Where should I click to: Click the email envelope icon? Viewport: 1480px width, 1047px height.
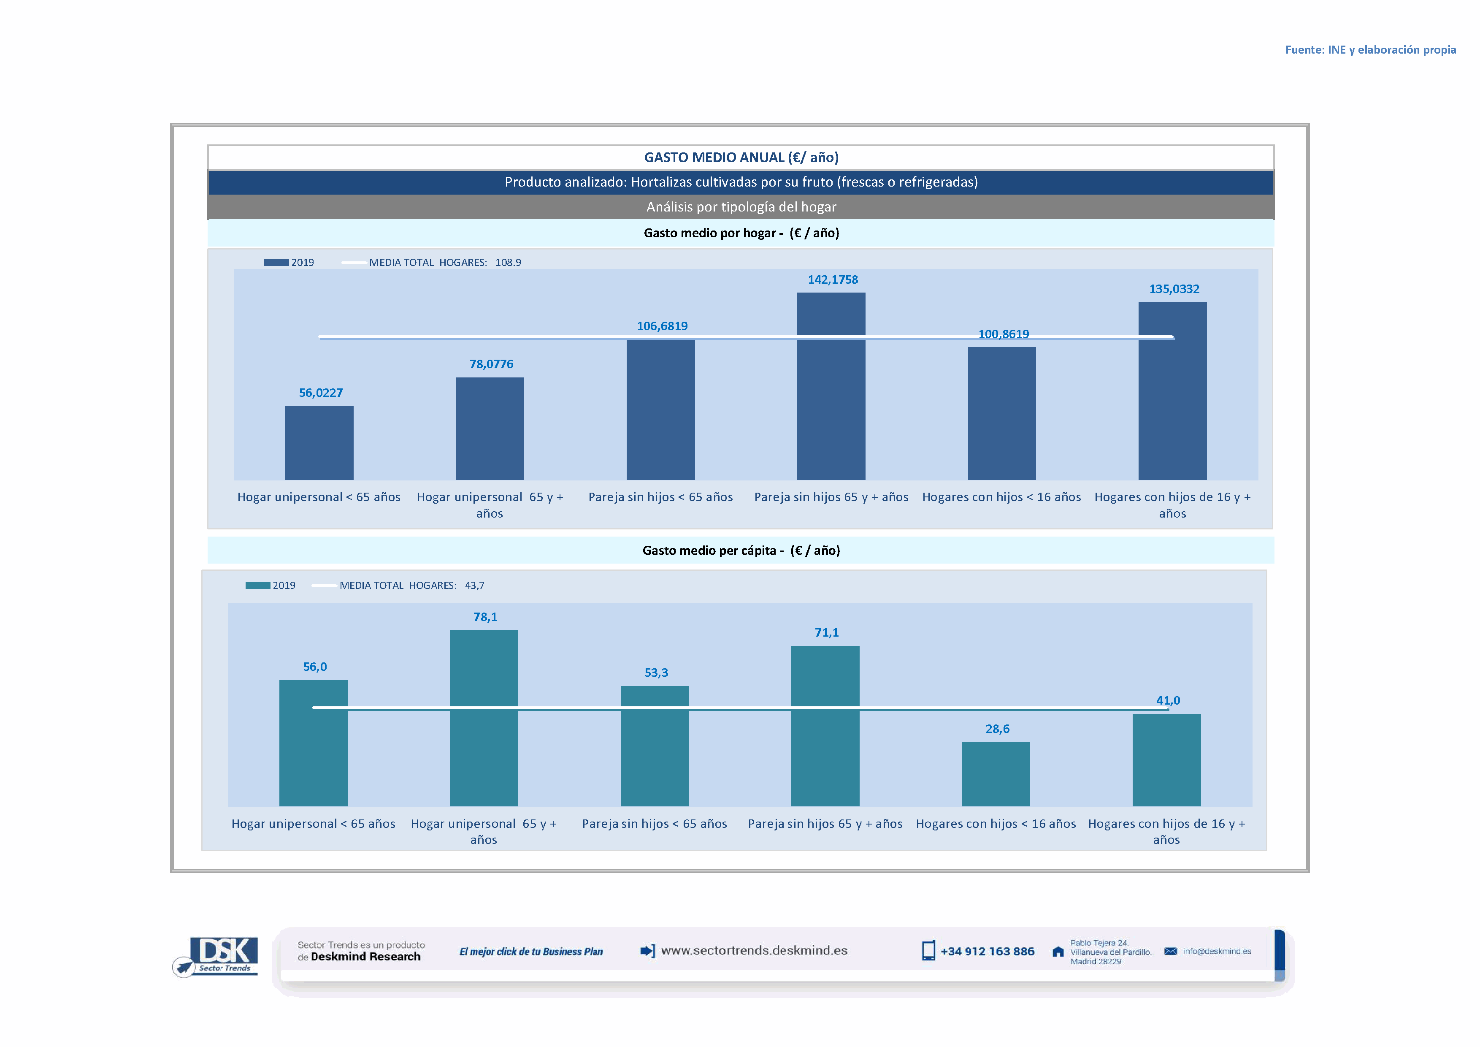pos(1171,951)
